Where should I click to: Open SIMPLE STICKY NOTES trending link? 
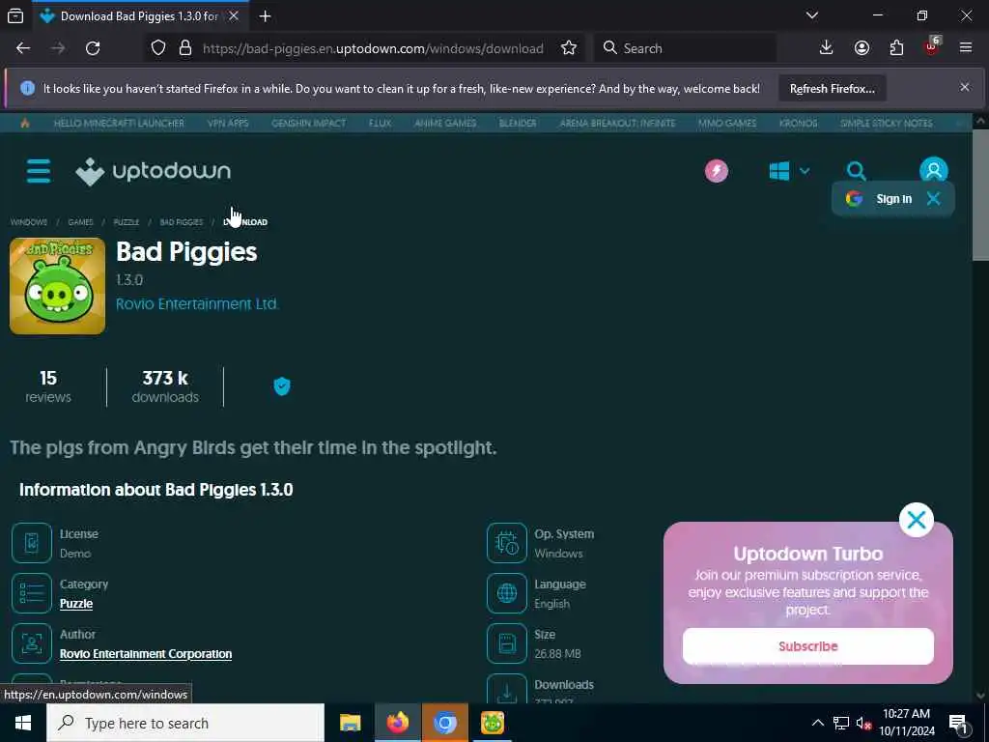point(887,123)
